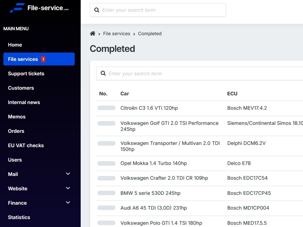Click Bosch MEV17.4.2 ECU cell

click(x=247, y=108)
